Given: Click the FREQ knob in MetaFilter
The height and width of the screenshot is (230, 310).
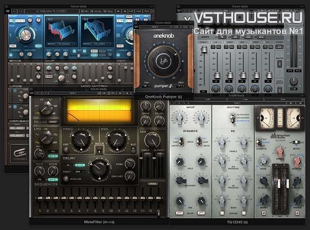Looking at the screenshot, I should coord(81,140).
